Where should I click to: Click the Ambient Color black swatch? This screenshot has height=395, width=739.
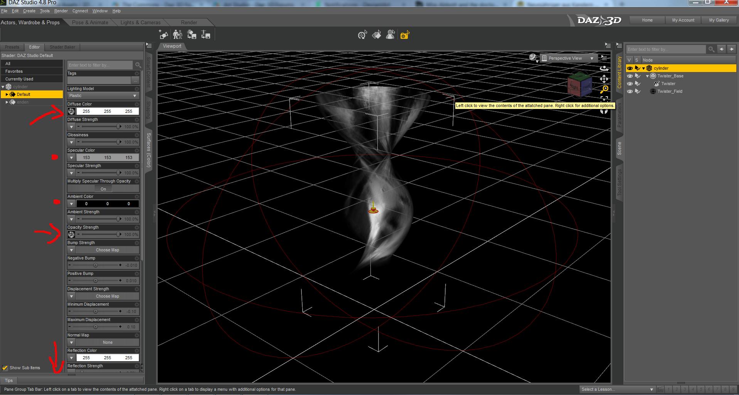click(107, 204)
